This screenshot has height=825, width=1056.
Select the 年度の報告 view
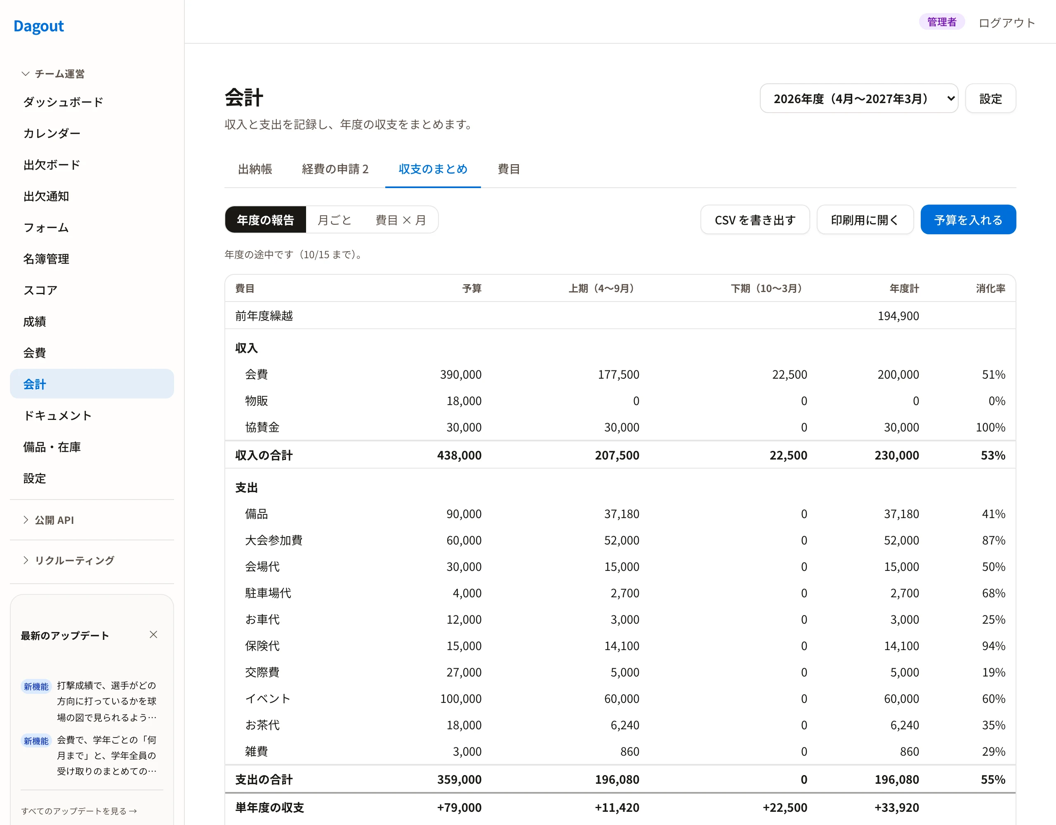click(x=266, y=220)
